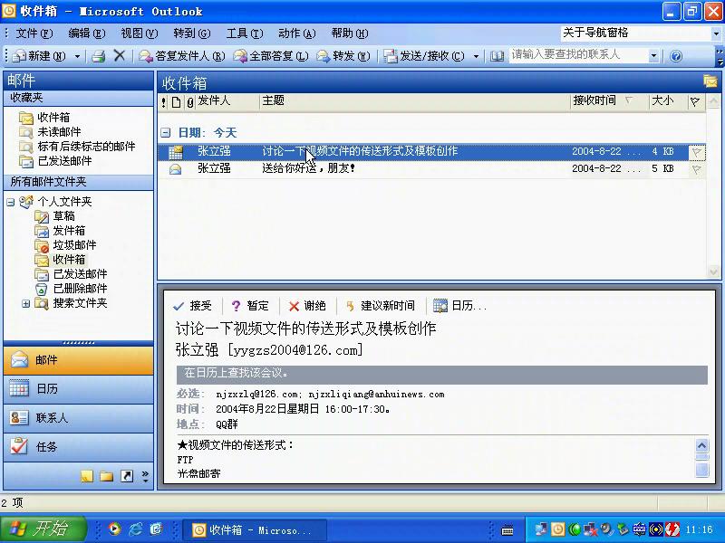Click 暂定 to tentatively accept
This screenshot has width=725, height=543.
[249, 306]
